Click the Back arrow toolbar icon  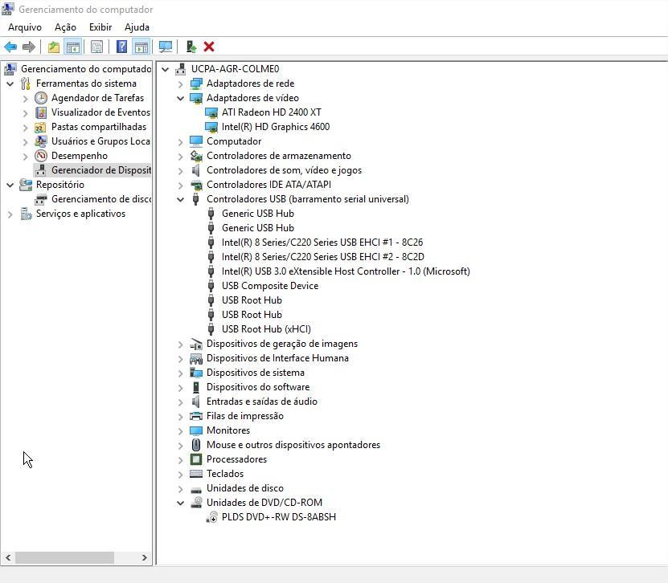pos(10,47)
